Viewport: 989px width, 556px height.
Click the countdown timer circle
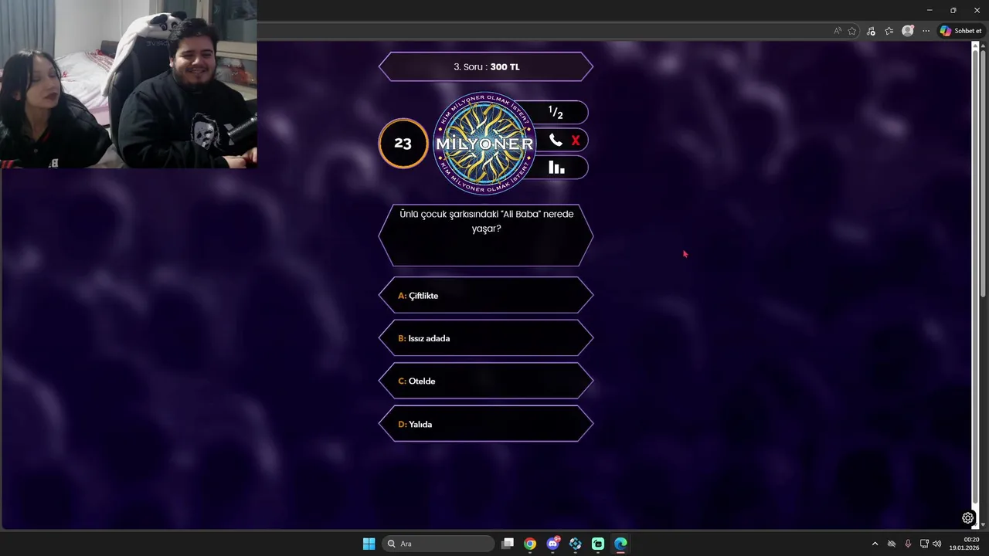click(x=403, y=143)
